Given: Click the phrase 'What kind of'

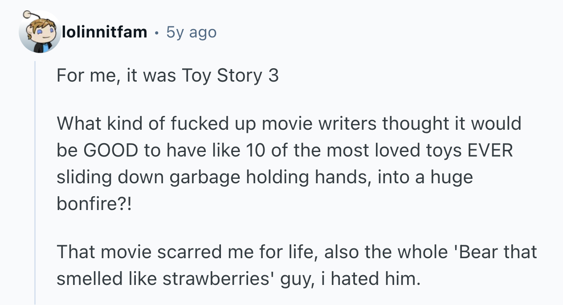Looking at the screenshot, I should pyautogui.click(x=106, y=124).
